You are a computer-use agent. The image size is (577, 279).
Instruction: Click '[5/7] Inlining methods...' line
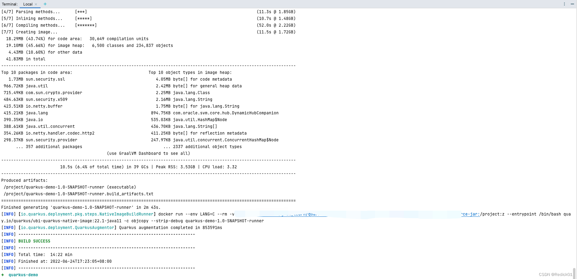pyautogui.click(x=148, y=18)
